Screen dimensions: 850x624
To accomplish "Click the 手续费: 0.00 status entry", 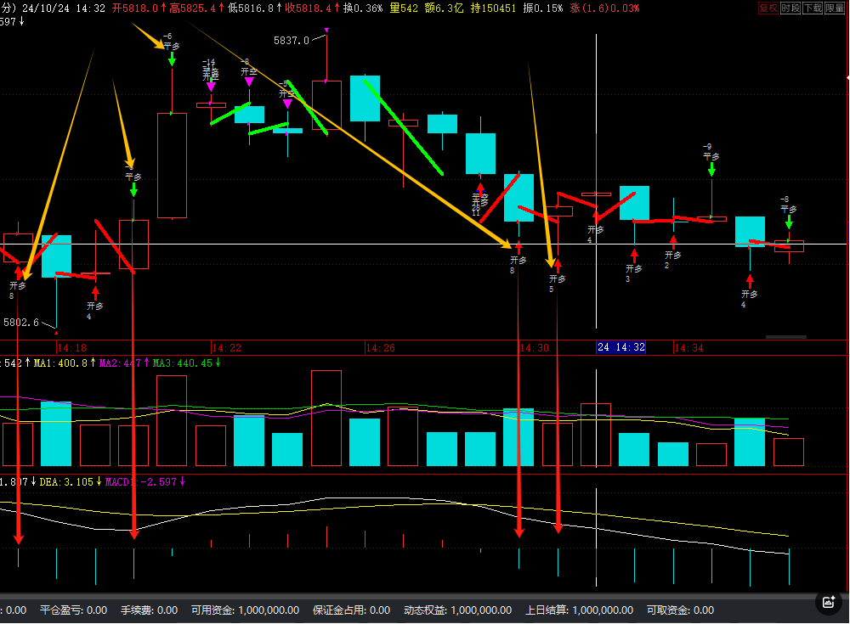I will pos(149,610).
